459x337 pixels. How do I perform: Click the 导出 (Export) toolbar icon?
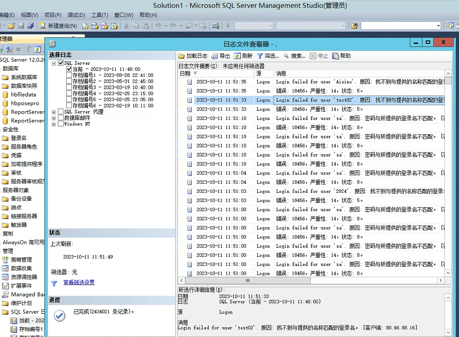[214, 56]
